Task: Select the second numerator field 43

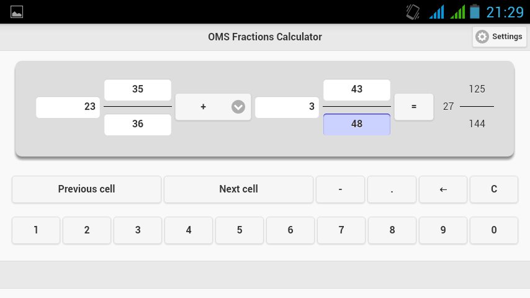Action: coord(357,89)
